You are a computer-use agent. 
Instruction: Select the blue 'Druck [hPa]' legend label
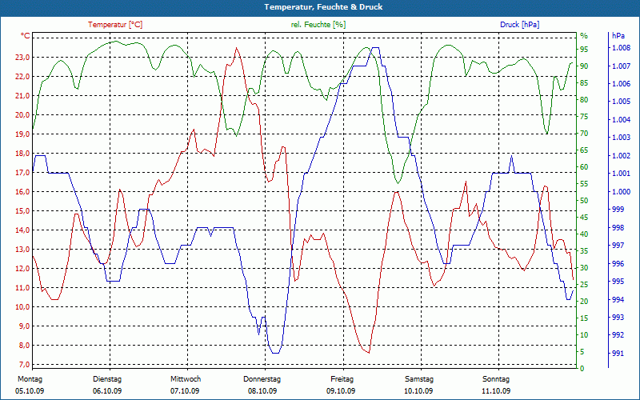[519, 25]
